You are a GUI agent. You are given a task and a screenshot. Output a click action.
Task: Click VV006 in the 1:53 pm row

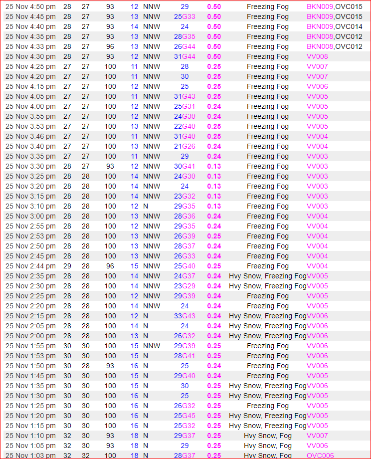click(x=317, y=356)
